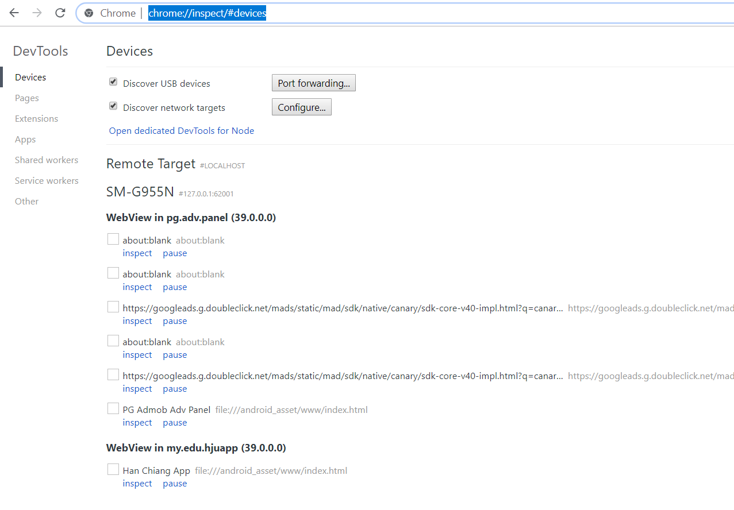
Task: Click the WebView in pg.adv.panel heading
Action: tap(191, 218)
